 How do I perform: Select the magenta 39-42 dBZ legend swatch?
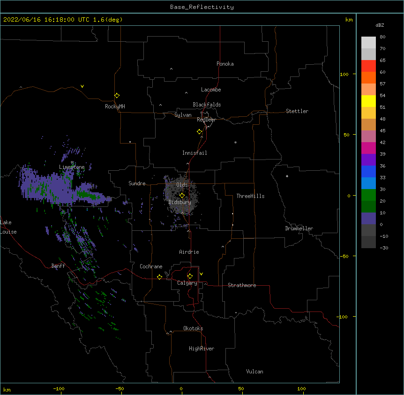368,148
